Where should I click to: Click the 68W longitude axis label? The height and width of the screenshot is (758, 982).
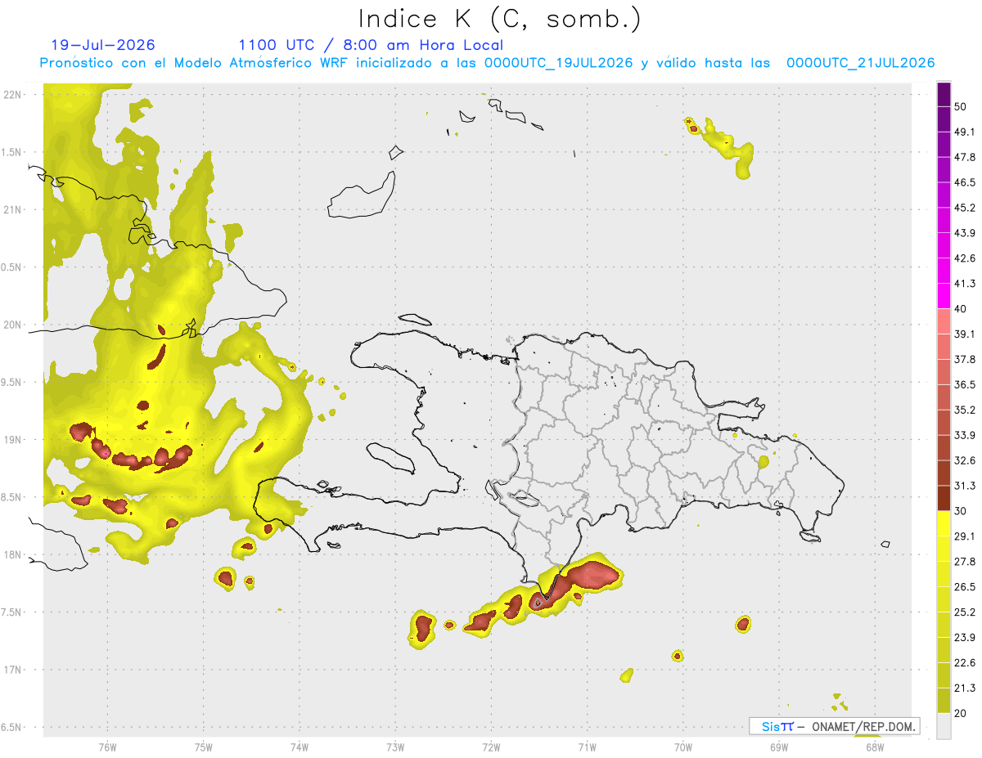point(875,747)
